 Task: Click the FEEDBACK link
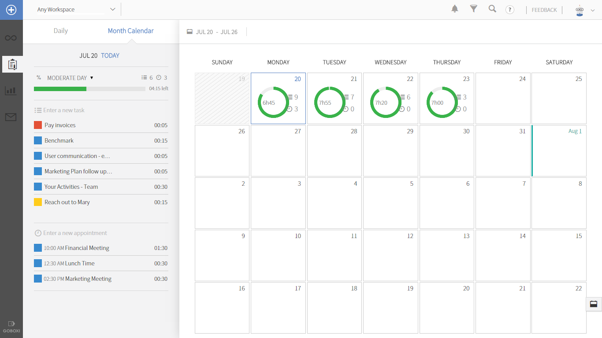click(544, 10)
